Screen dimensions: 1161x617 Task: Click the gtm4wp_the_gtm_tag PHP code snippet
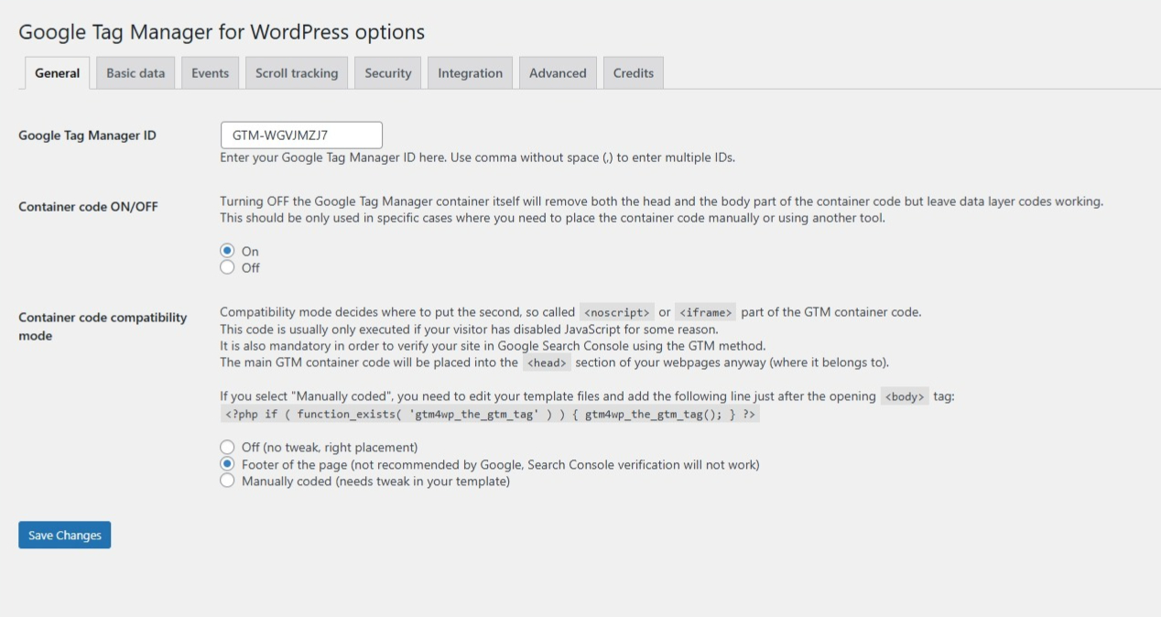click(x=490, y=415)
